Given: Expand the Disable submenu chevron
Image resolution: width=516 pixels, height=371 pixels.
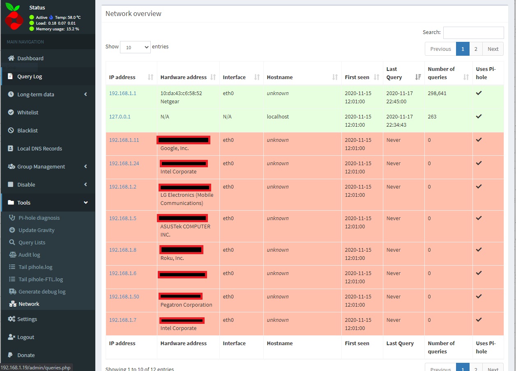Looking at the screenshot, I should click(x=85, y=184).
